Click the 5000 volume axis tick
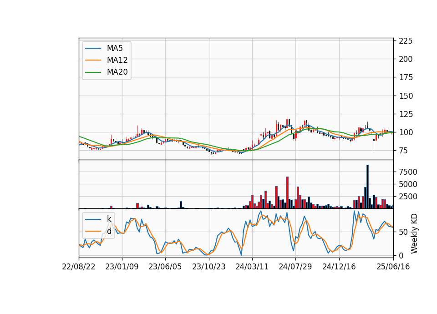437x314 pixels. [x=408, y=184]
